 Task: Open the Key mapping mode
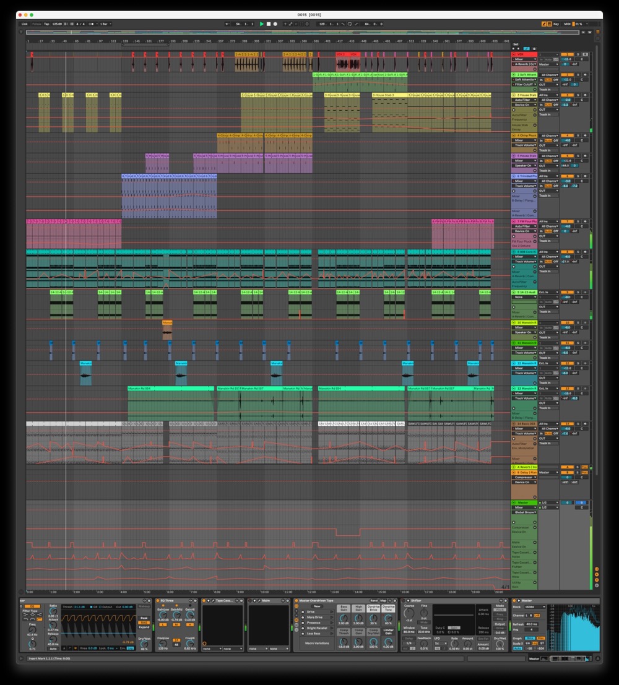555,24
